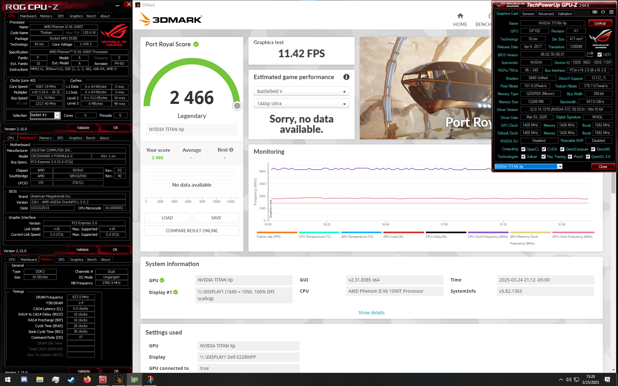Open the 1440p Ultra resolution dropdown

click(x=301, y=104)
